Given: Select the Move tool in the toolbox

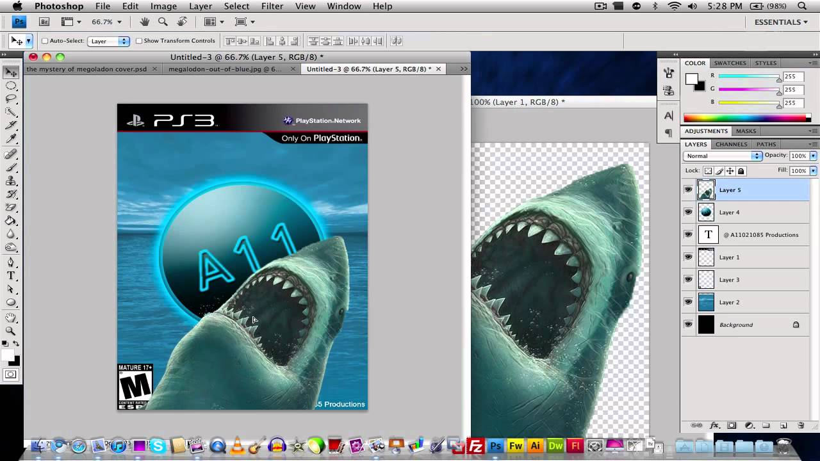Looking at the screenshot, I should point(12,72).
